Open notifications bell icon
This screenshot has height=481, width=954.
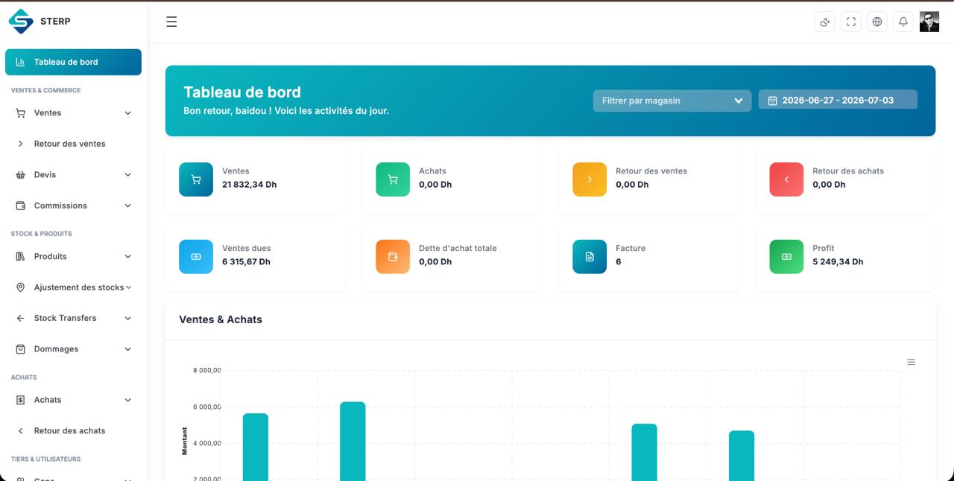[x=903, y=22]
